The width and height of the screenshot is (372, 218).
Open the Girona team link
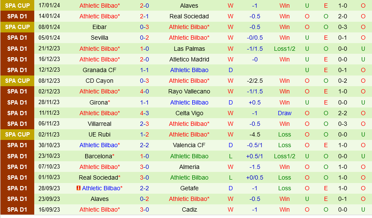pos(100,103)
